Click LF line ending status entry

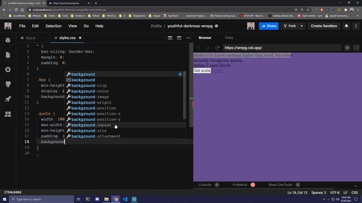(x=346, y=192)
